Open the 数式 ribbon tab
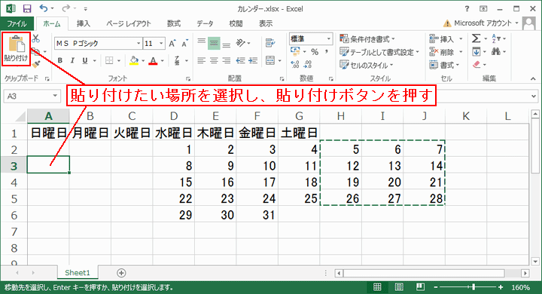 coord(174,23)
